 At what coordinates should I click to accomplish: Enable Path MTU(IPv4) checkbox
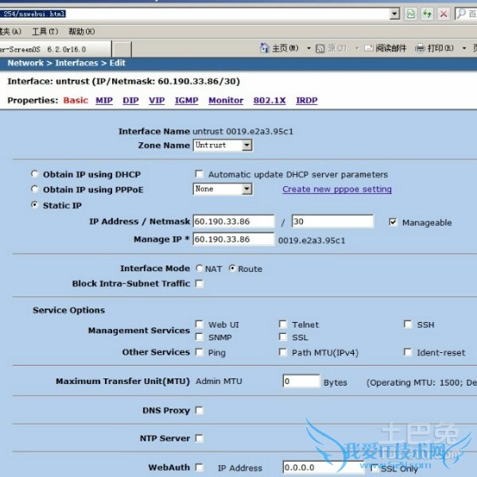[x=282, y=352]
